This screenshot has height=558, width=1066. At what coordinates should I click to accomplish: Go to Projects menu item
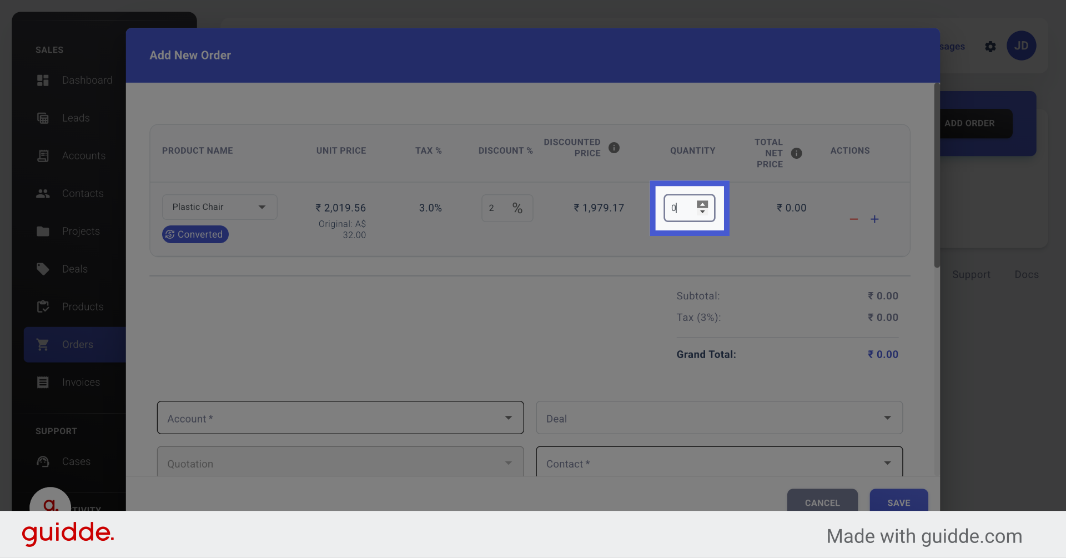tap(81, 232)
